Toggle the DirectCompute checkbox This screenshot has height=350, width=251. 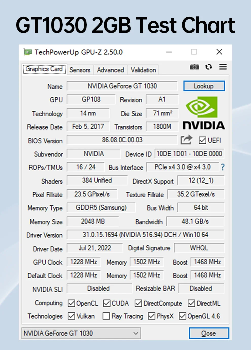(x=138, y=303)
